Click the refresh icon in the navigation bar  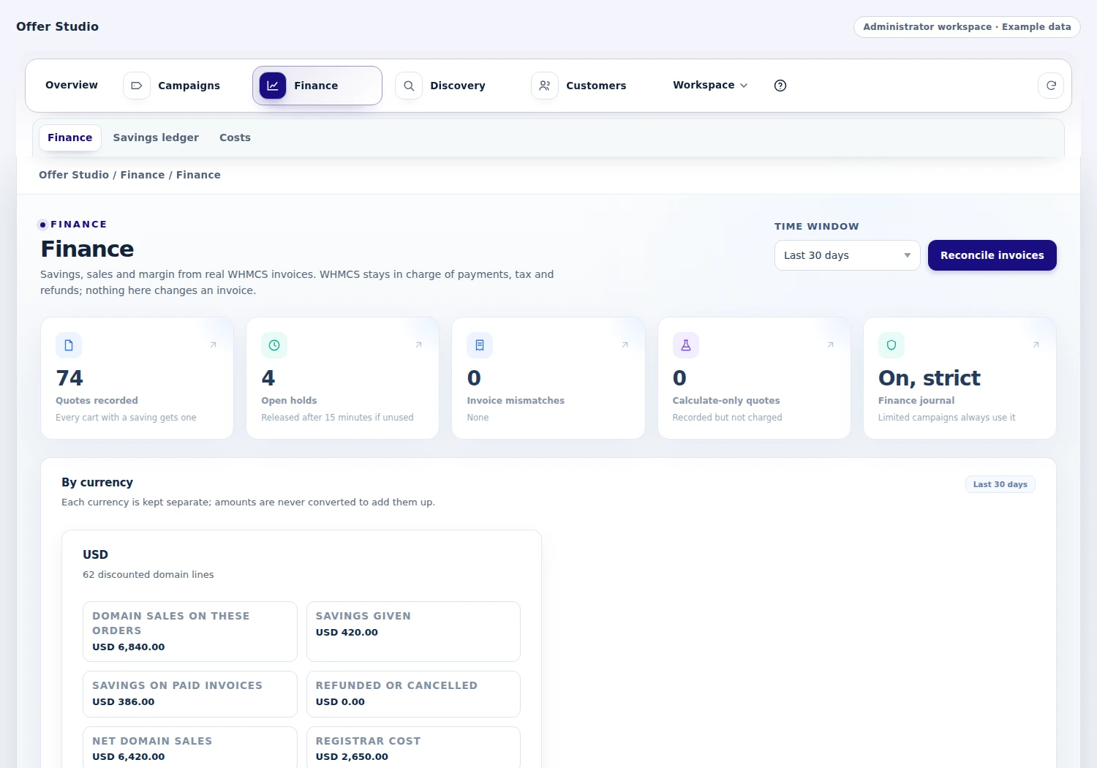pyautogui.click(x=1051, y=86)
